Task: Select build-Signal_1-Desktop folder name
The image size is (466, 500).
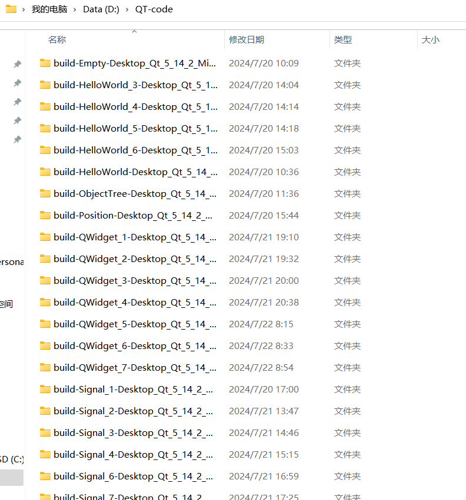Action: point(133,389)
